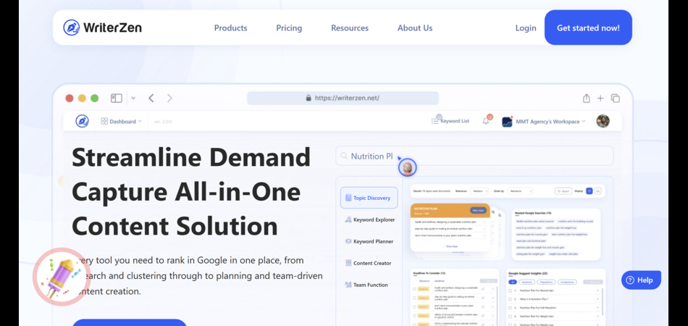The height and width of the screenshot is (326, 688).
Task: Click the Export button
Action: pos(563,191)
